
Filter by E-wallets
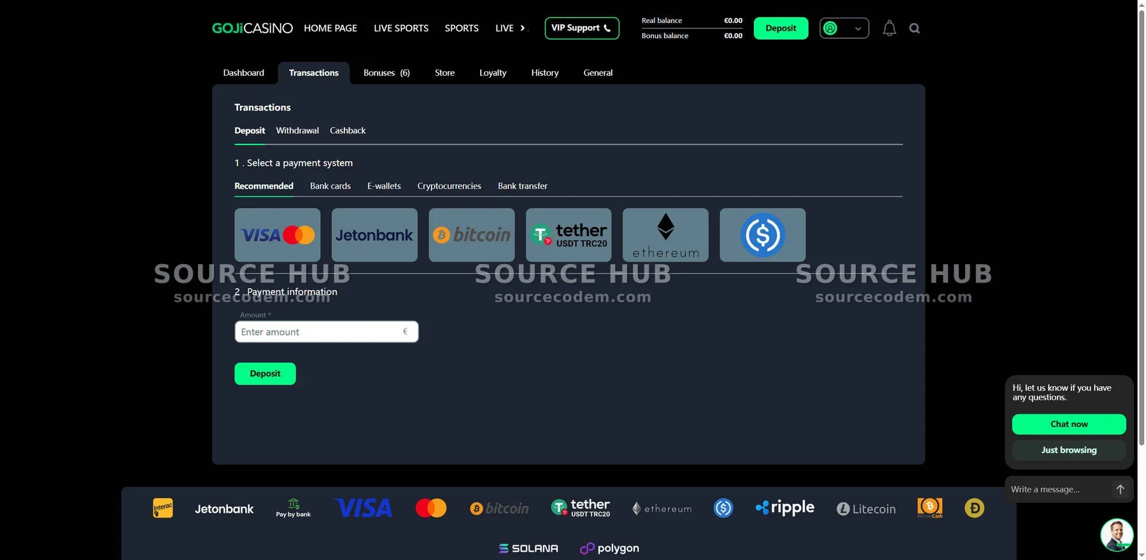click(x=384, y=186)
